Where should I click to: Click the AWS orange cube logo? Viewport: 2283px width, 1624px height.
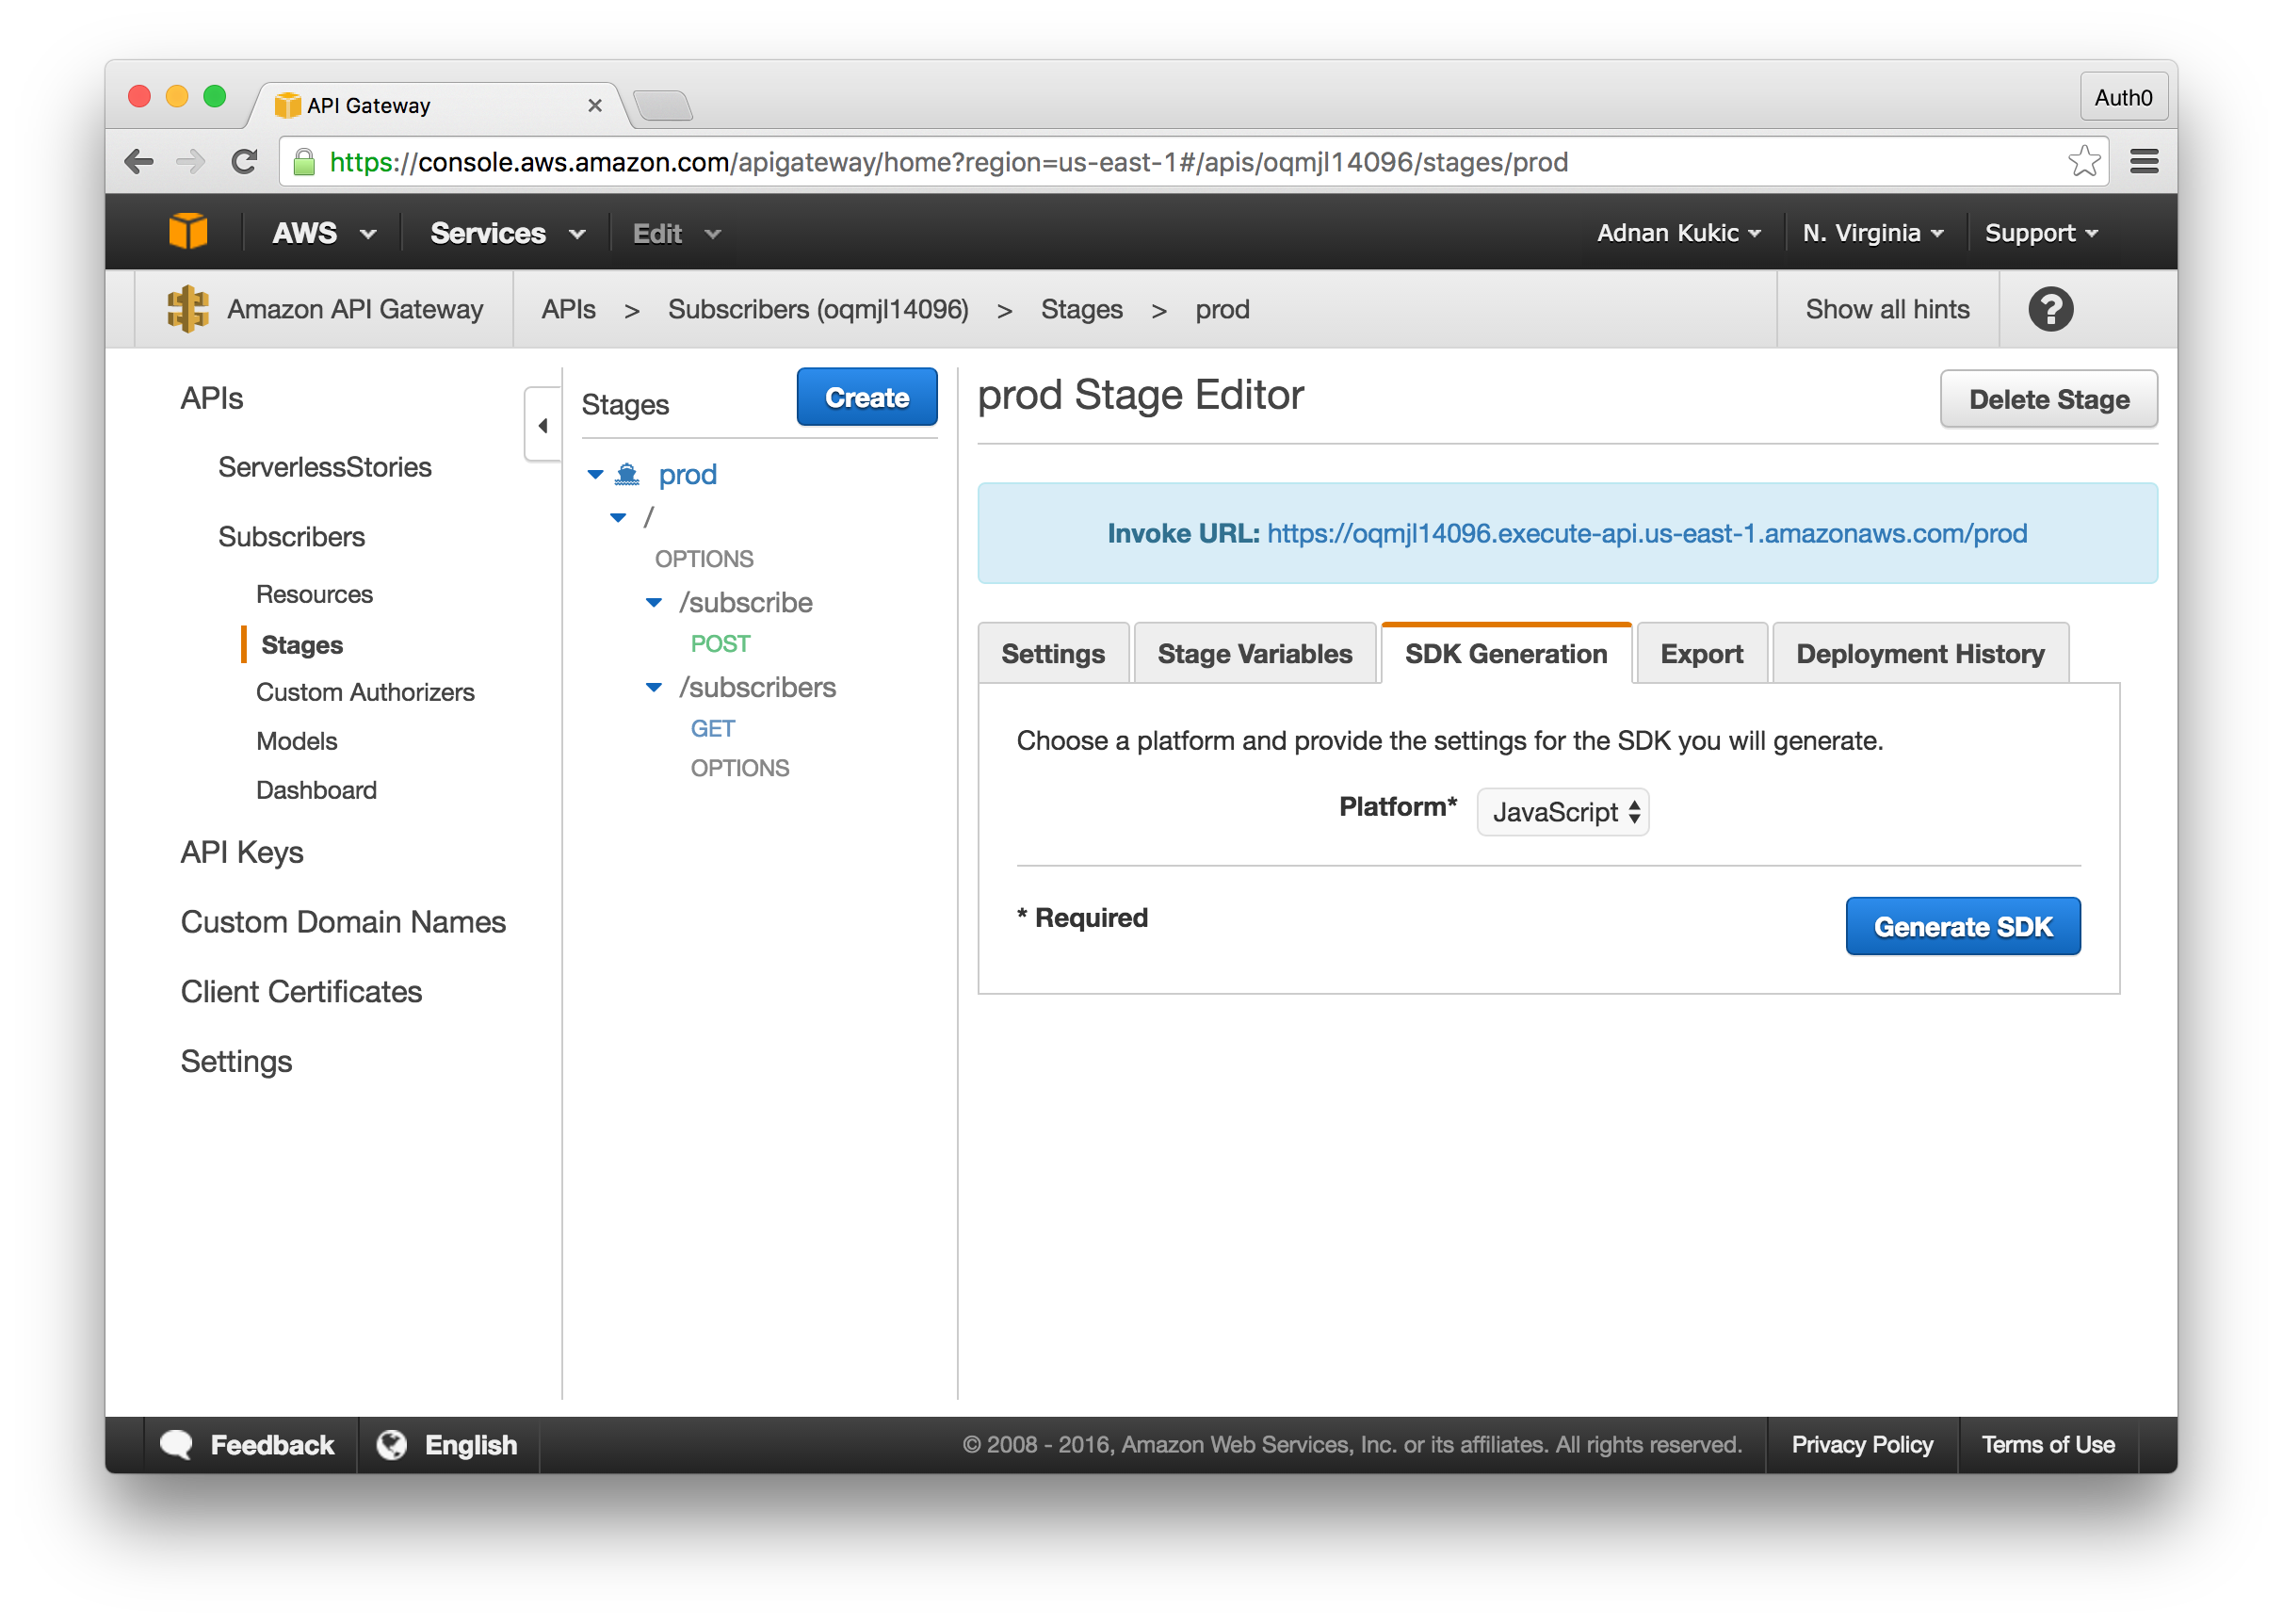pos(188,232)
